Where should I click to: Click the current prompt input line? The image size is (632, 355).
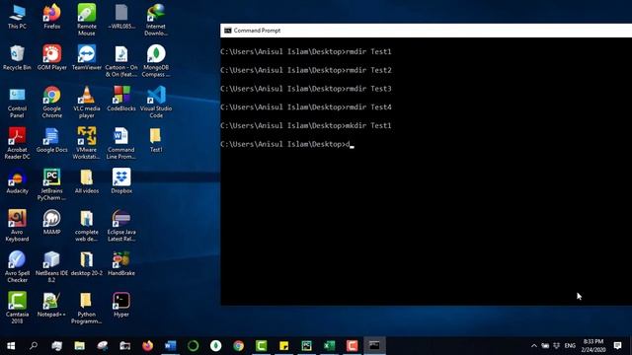click(x=287, y=144)
